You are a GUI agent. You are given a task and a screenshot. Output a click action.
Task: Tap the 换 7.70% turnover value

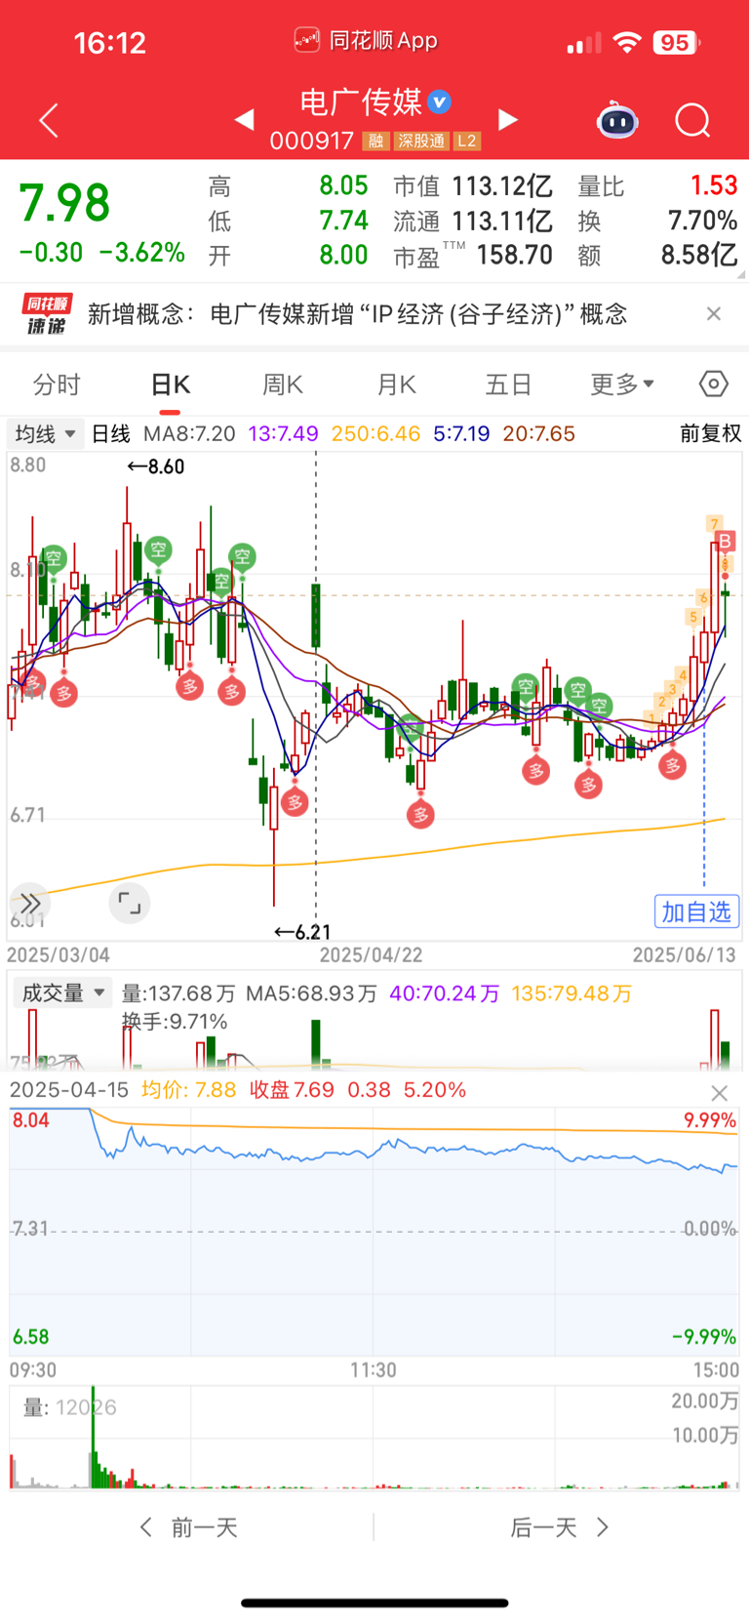[702, 221]
